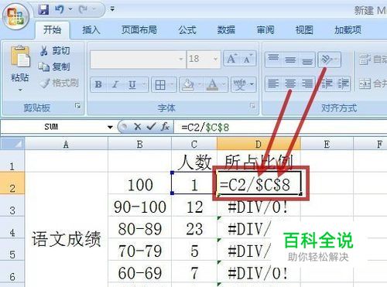Image resolution: width=387 pixels, height=287 pixels.
Task: Align text right
Action: tap(307, 84)
